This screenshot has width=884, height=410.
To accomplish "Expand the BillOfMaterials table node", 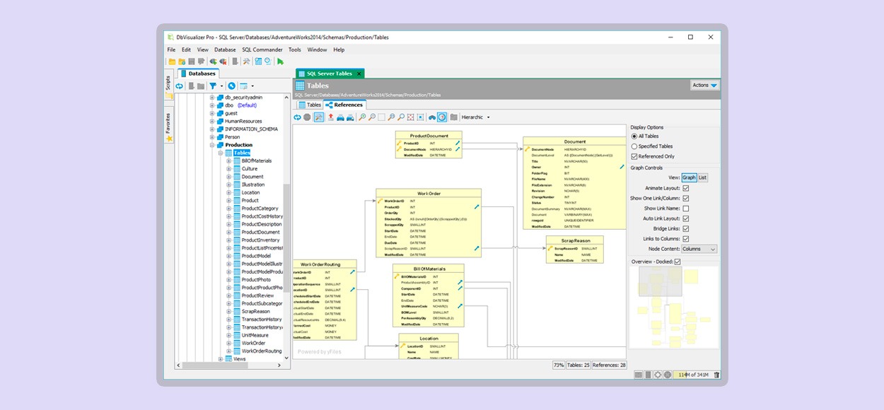I will (229, 160).
